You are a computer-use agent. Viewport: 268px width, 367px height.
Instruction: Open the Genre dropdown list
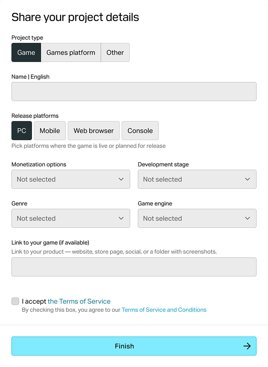[x=71, y=218]
